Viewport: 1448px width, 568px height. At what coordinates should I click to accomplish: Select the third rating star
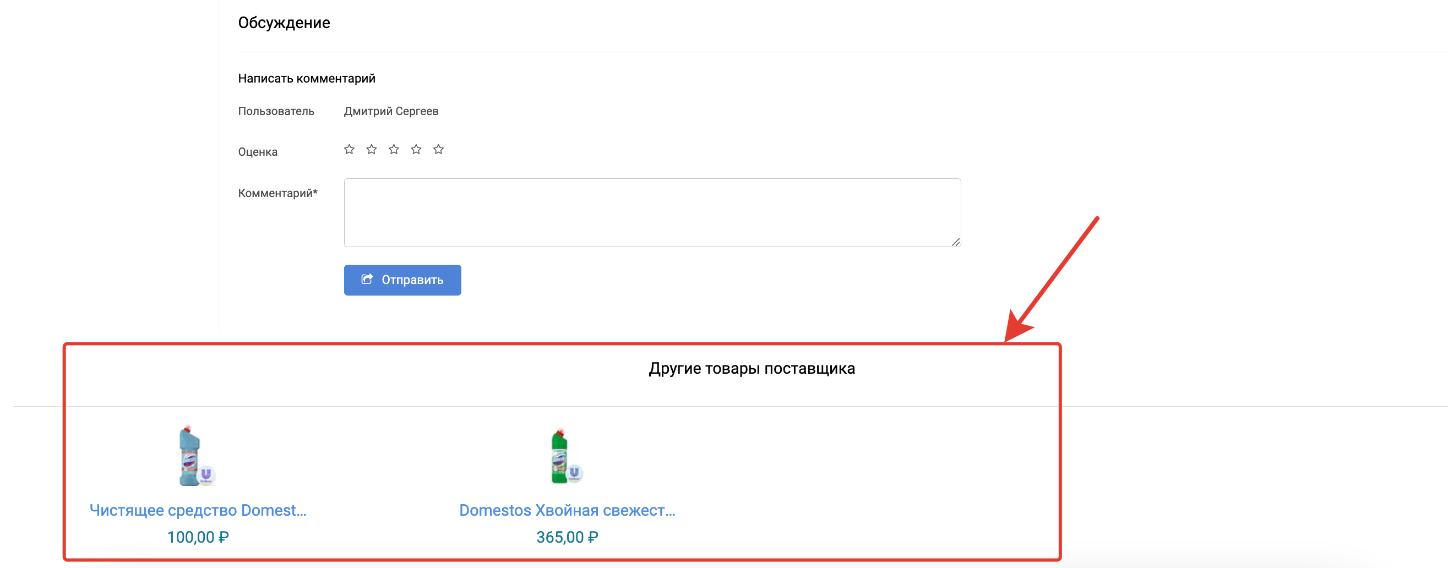coord(394,150)
